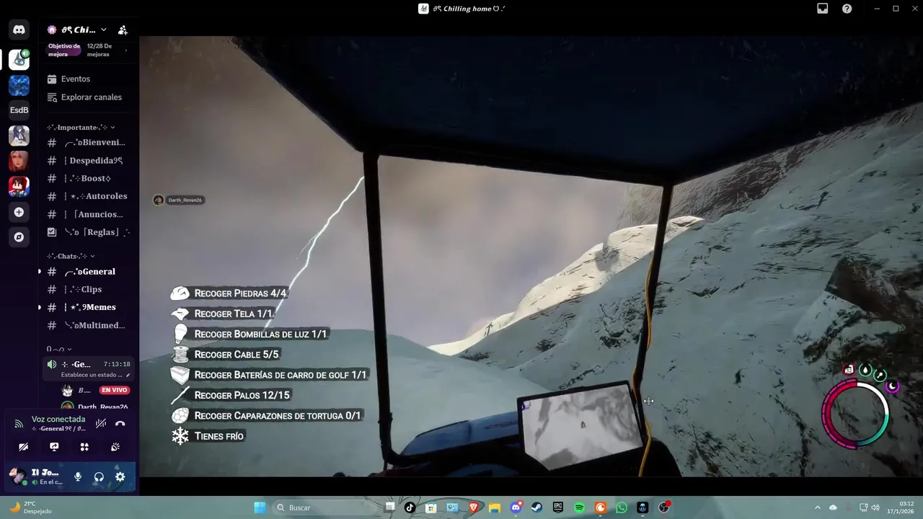
Task: Edit voice channel status pencil icon
Action: click(x=128, y=375)
